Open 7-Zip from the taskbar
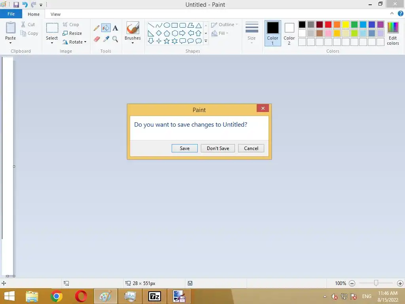The image size is (405, 304). pyautogui.click(x=155, y=296)
